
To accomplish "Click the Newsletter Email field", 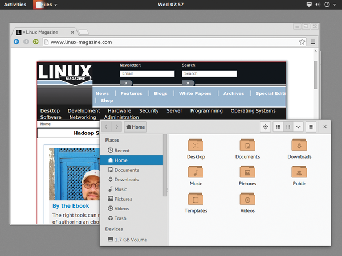I will coord(147,73).
